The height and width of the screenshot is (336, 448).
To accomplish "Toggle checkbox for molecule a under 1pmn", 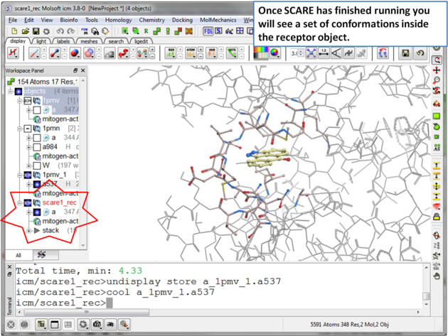I will click(37, 138).
